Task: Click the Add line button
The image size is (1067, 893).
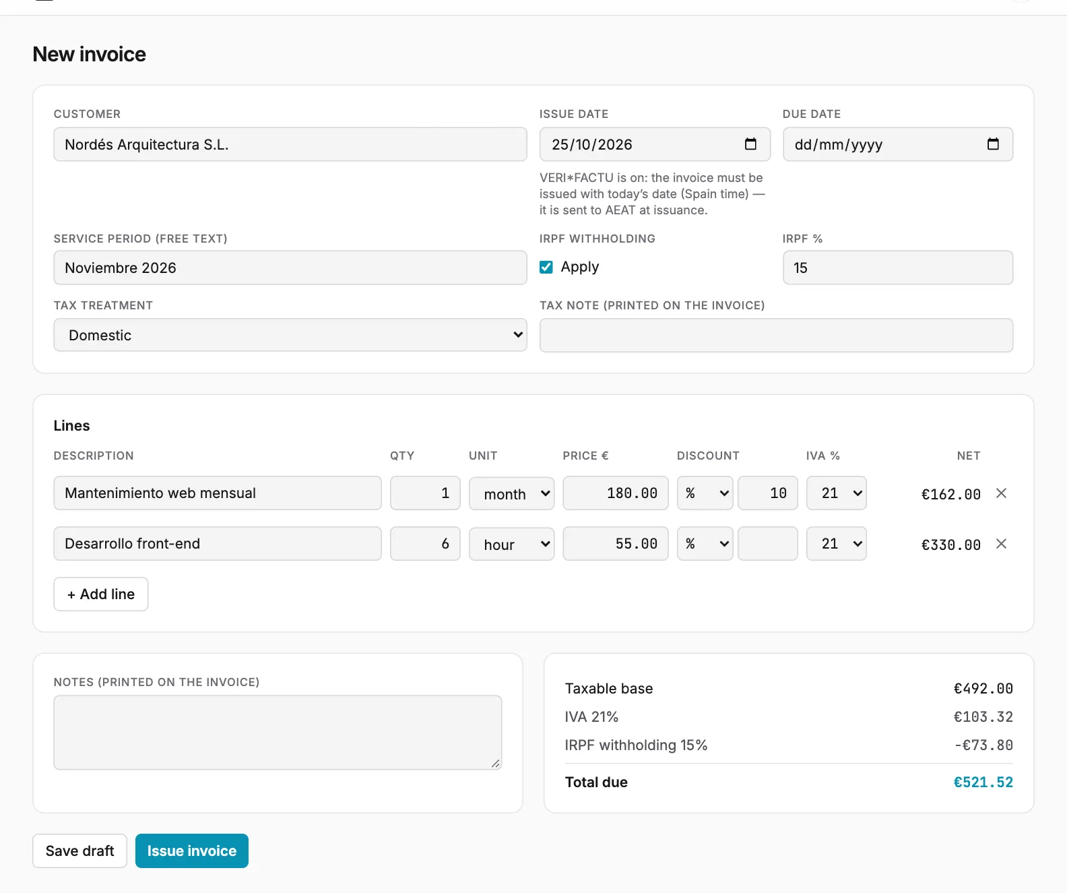Action: (x=101, y=594)
